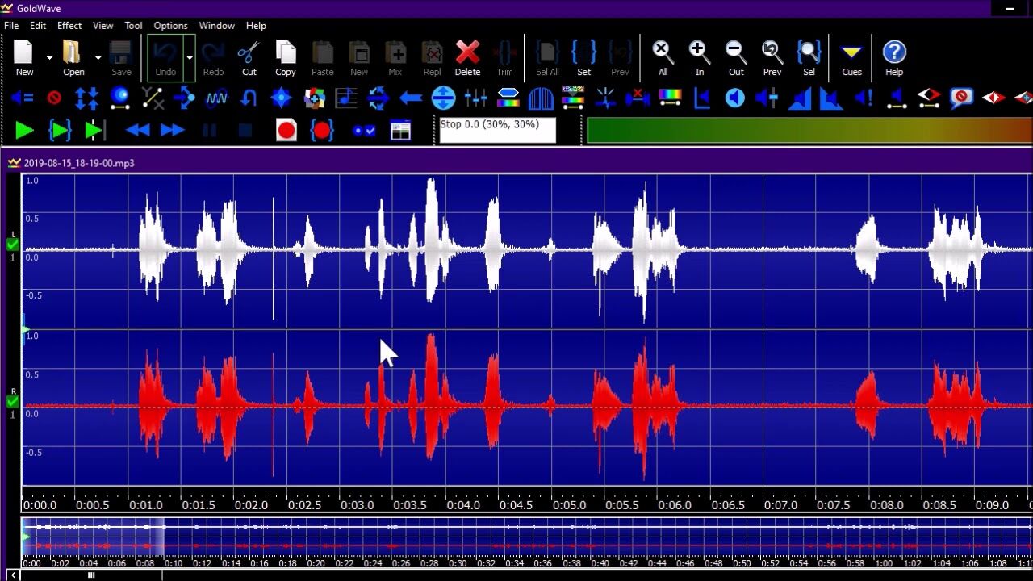Expand the dropdown arrow next to New
Screen dimensions: 1033x581
point(49,58)
